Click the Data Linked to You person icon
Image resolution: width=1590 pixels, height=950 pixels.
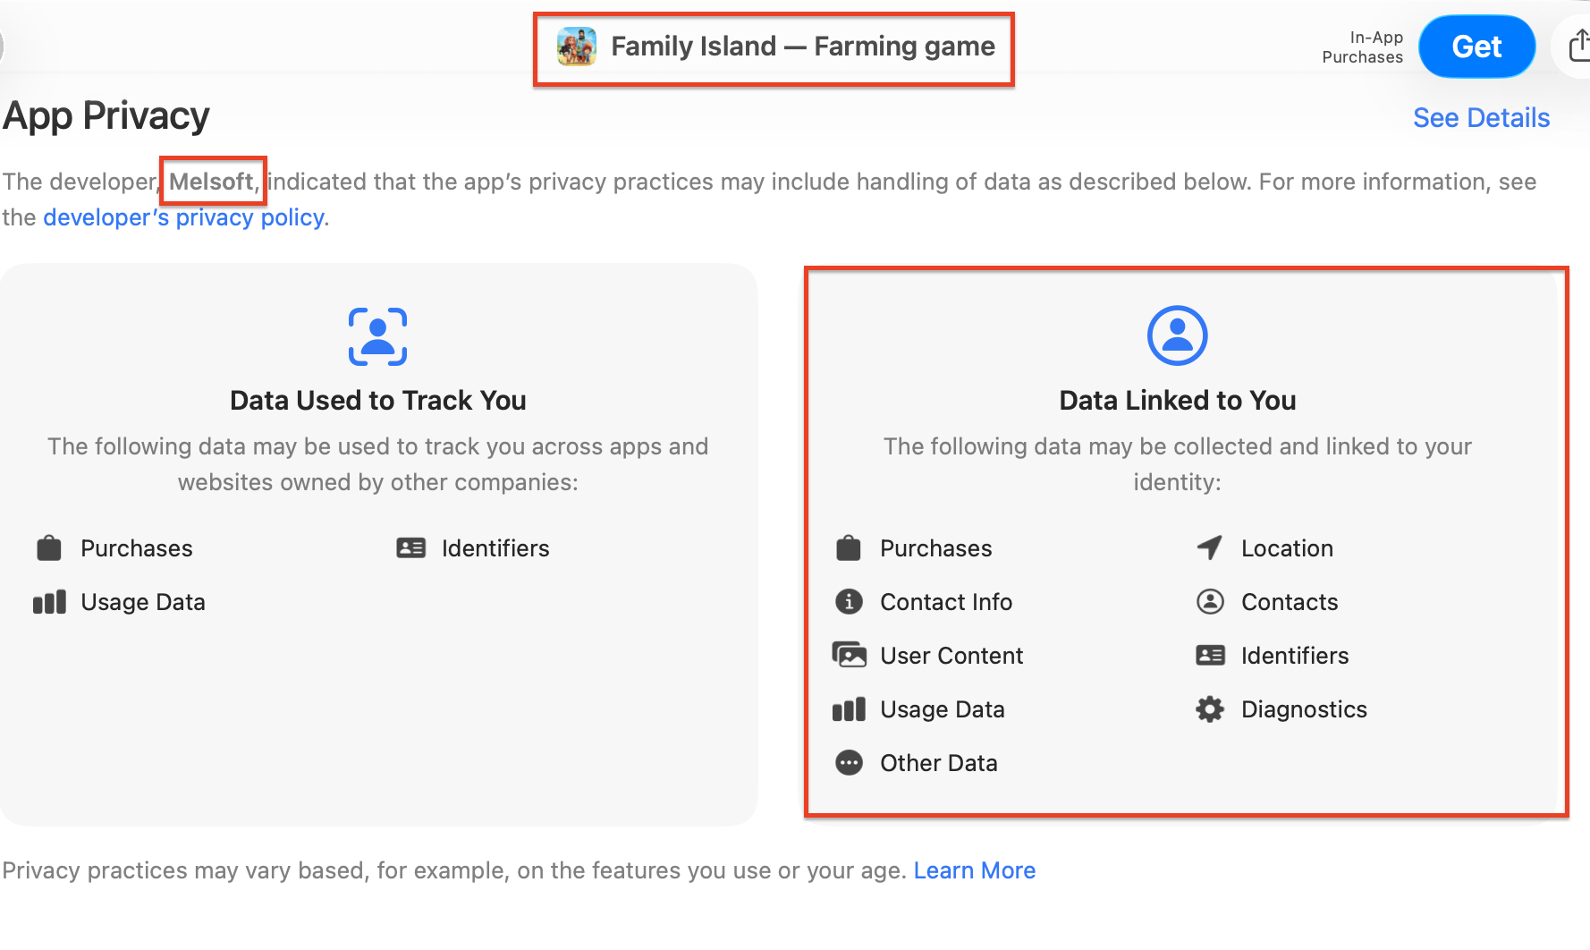(1177, 336)
